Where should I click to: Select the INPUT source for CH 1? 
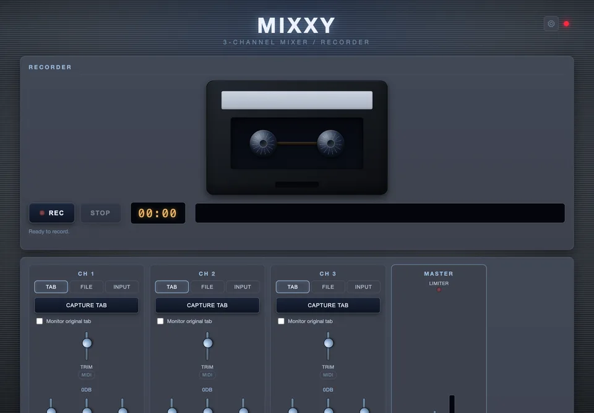(x=122, y=287)
